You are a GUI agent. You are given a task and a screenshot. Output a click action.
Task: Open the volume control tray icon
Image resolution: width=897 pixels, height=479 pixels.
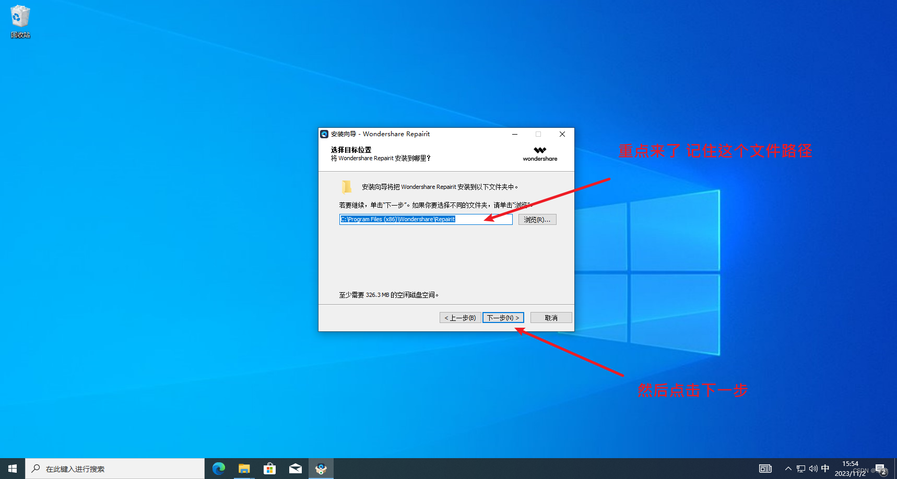coord(813,469)
